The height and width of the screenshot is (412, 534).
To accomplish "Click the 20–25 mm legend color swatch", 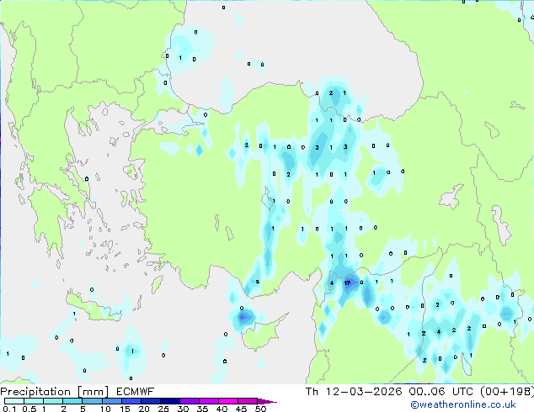I will click(151, 401).
